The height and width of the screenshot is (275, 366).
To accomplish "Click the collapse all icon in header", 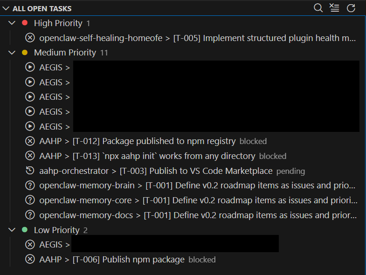I will click(x=334, y=8).
